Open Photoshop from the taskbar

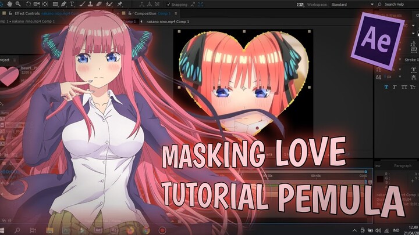click(66, 230)
